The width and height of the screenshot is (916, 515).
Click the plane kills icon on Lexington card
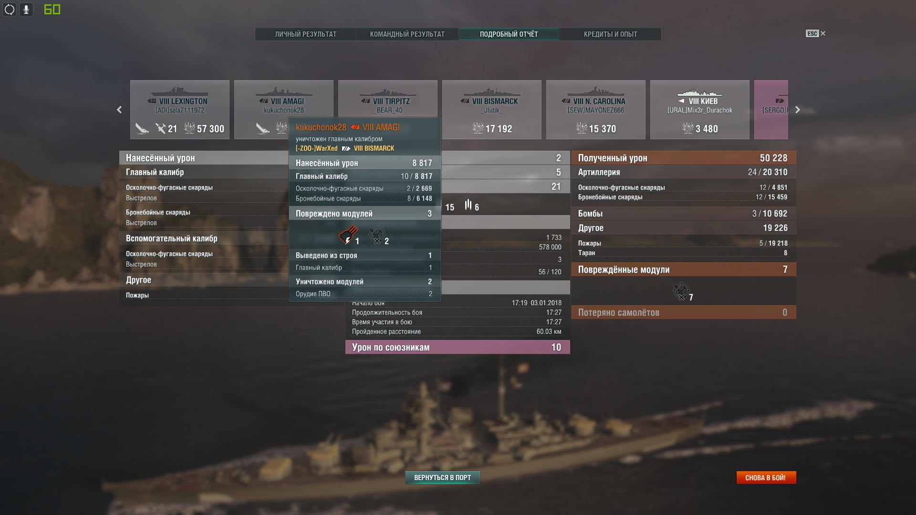coord(160,128)
